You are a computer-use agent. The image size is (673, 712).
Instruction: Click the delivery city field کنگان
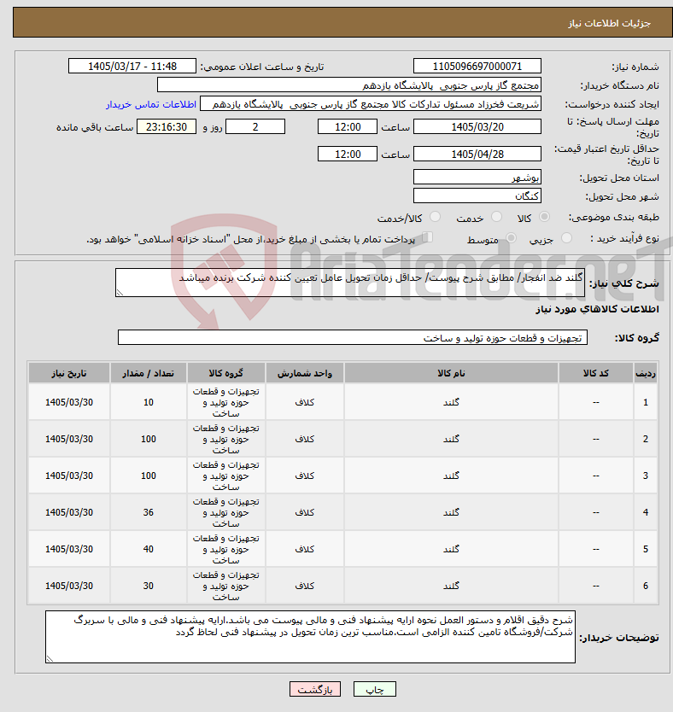tap(477, 196)
